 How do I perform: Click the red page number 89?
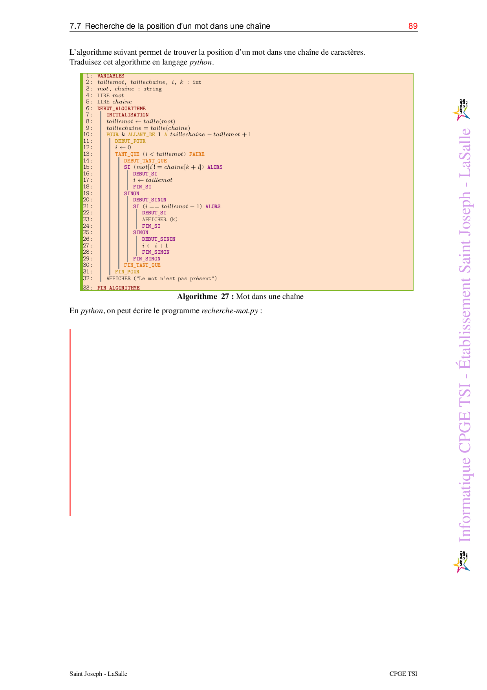(413, 26)
